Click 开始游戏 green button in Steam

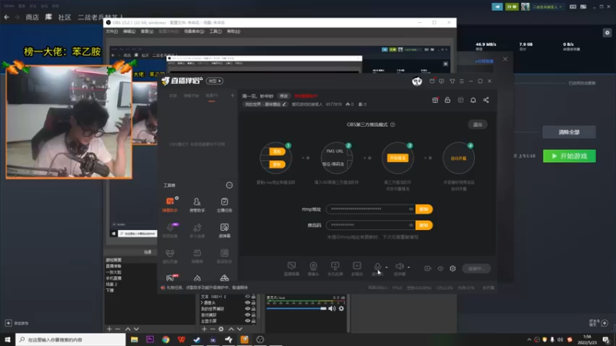(x=569, y=156)
